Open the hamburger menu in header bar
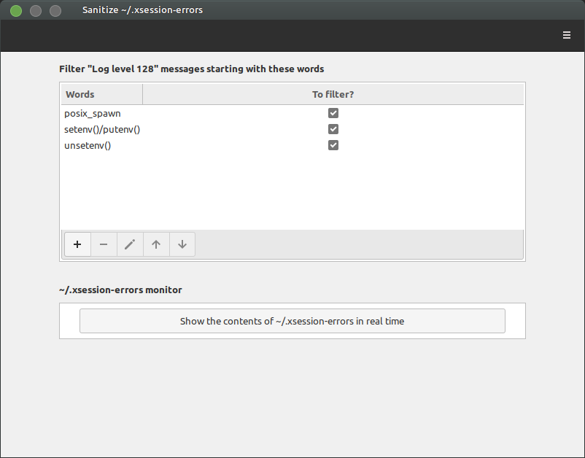 coord(566,35)
